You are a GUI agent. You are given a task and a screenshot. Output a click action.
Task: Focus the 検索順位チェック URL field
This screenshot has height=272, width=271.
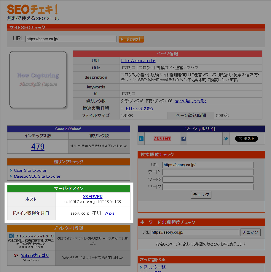click(208, 165)
